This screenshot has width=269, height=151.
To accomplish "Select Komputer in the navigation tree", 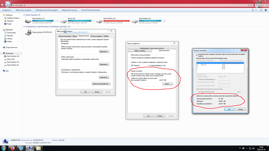I will [x=9, y=53].
